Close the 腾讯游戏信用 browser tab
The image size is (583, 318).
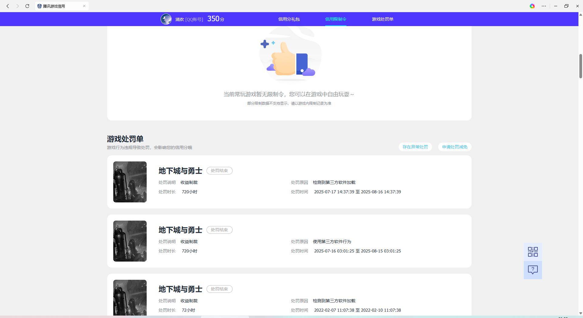[84, 6]
